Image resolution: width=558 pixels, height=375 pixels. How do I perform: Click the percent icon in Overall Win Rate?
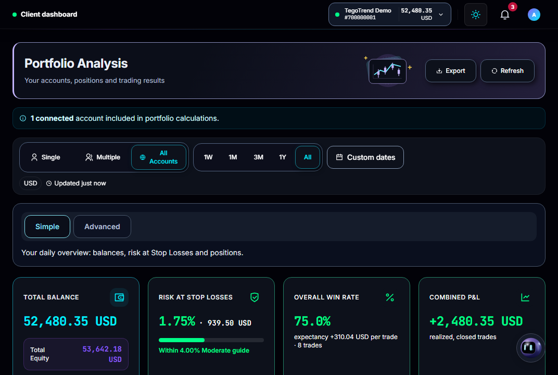point(390,297)
